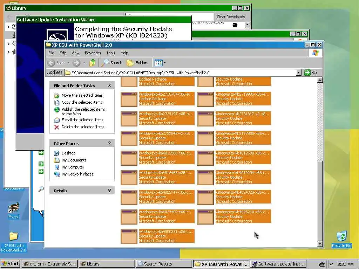Screen dimensions: 359x269
Task: Open My Computer under Other Places
Action: tap(73, 167)
